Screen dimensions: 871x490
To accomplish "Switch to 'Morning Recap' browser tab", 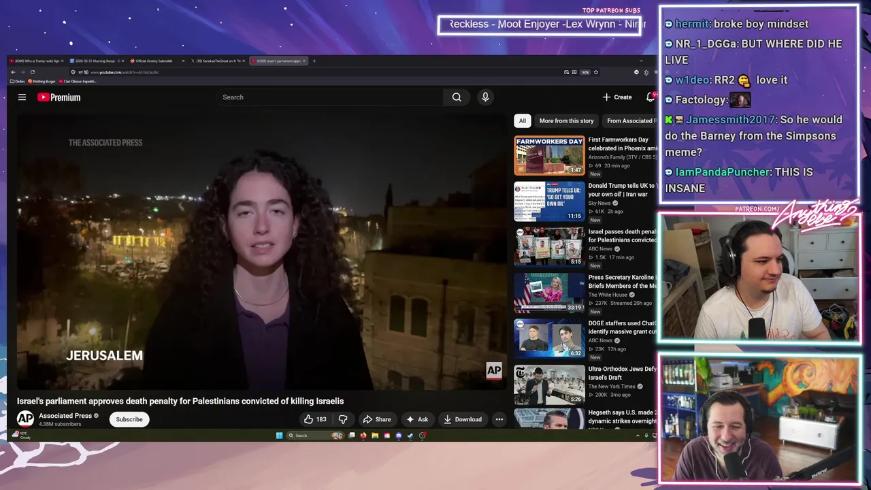I will coord(97,61).
